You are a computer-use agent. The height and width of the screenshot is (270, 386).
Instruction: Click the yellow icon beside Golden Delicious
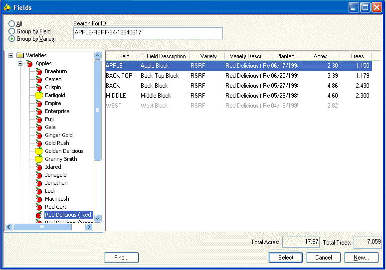[39, 151]
